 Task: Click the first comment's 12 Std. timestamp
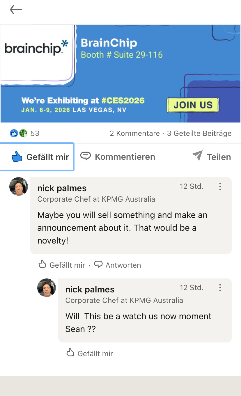(192, 186)
